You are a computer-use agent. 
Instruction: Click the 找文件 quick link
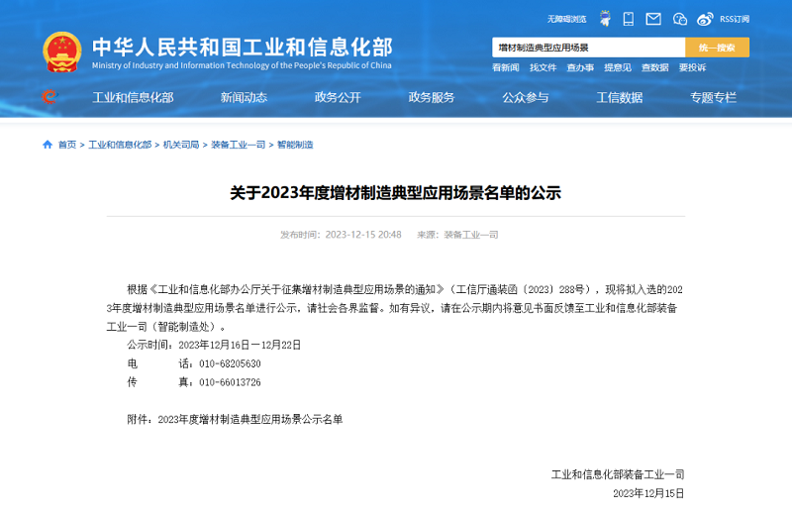(543, 67)
